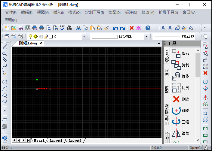Click the layer color swatch box
Viewport: 212px width, 151px height.
pyautogui.click(x=51, y=37)
